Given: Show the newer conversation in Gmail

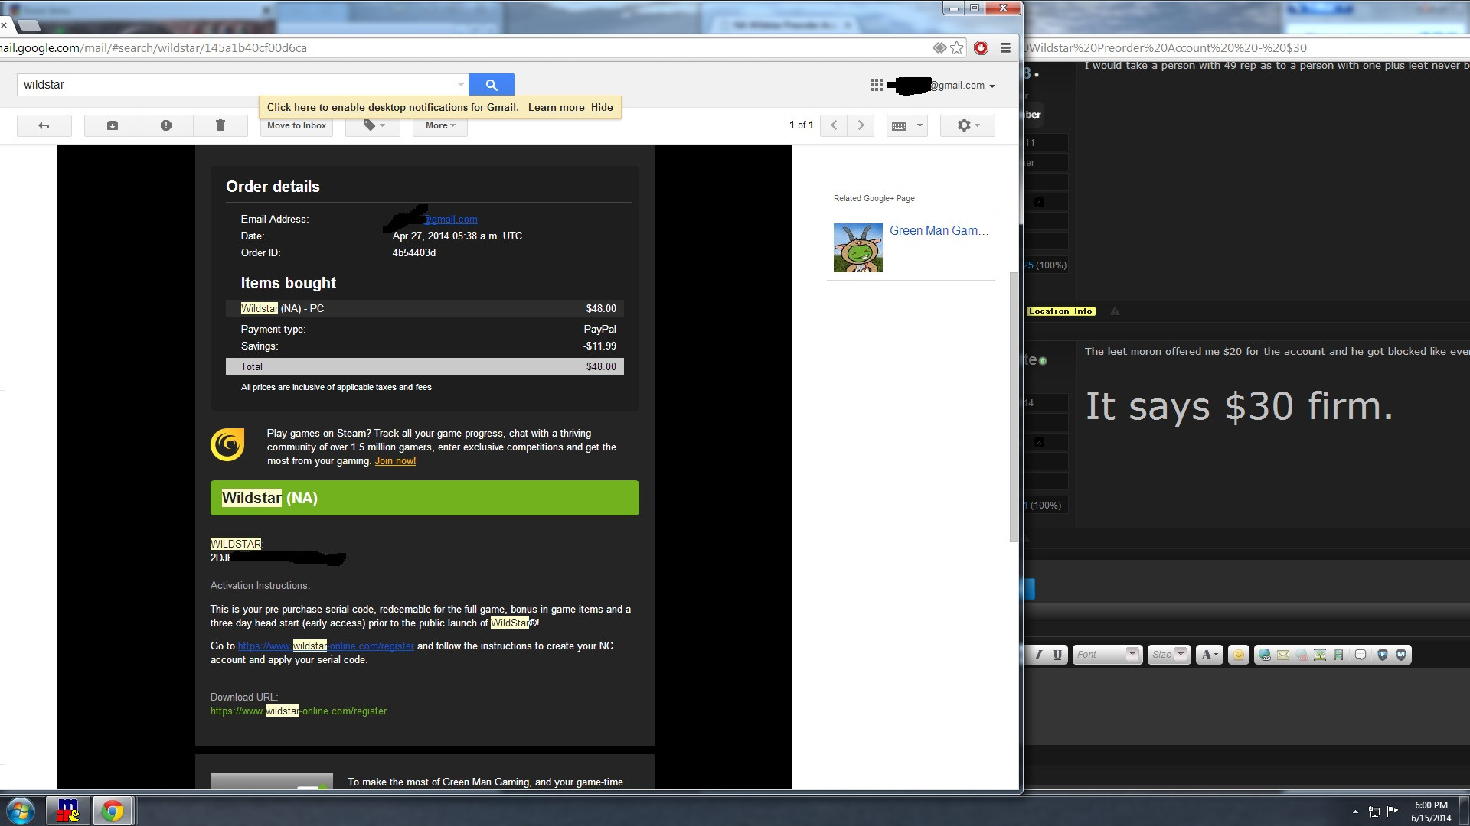Looking at the screenshot, I should pos(834,125).
